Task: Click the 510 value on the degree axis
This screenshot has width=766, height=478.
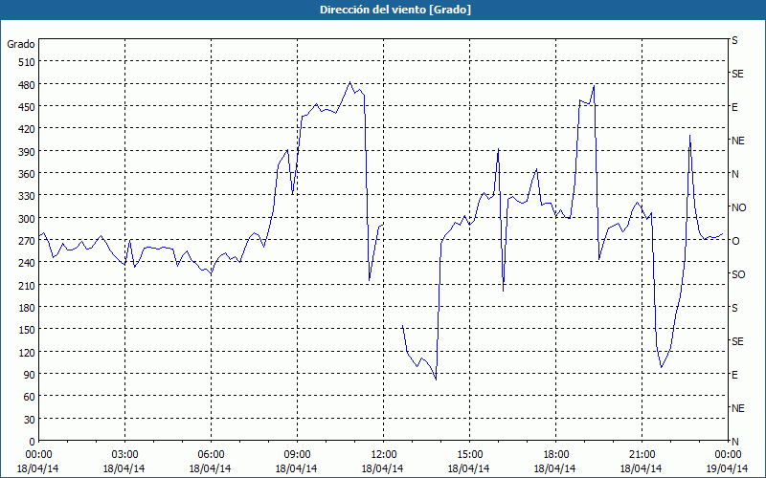Action: 27,62
